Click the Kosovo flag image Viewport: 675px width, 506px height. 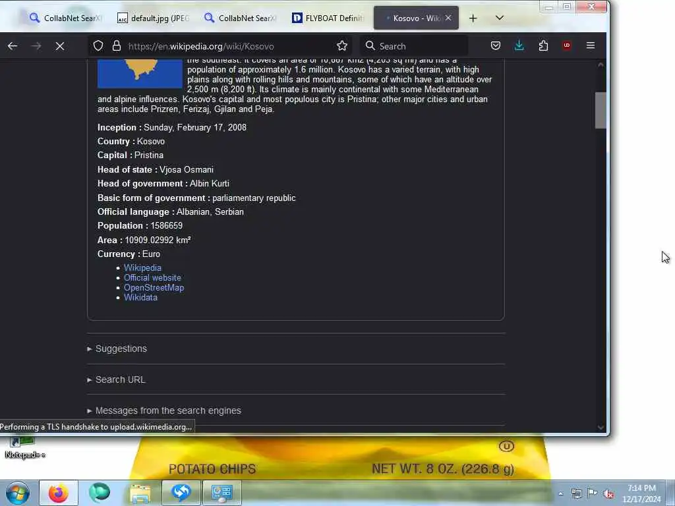(x=140, y=74)
